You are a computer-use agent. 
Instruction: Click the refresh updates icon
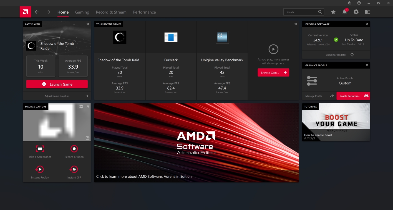pyautogui.click(x=352, y=55)
